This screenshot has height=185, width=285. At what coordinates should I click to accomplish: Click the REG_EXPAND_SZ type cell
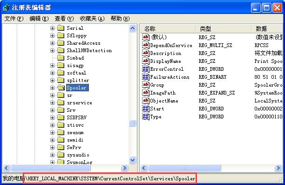click(217, 93)
